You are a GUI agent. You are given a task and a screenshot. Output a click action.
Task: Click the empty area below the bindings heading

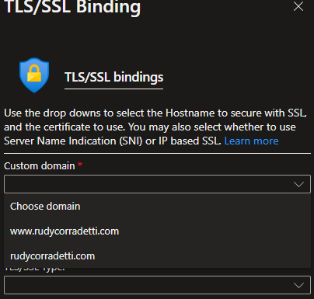tap(157, 99)
